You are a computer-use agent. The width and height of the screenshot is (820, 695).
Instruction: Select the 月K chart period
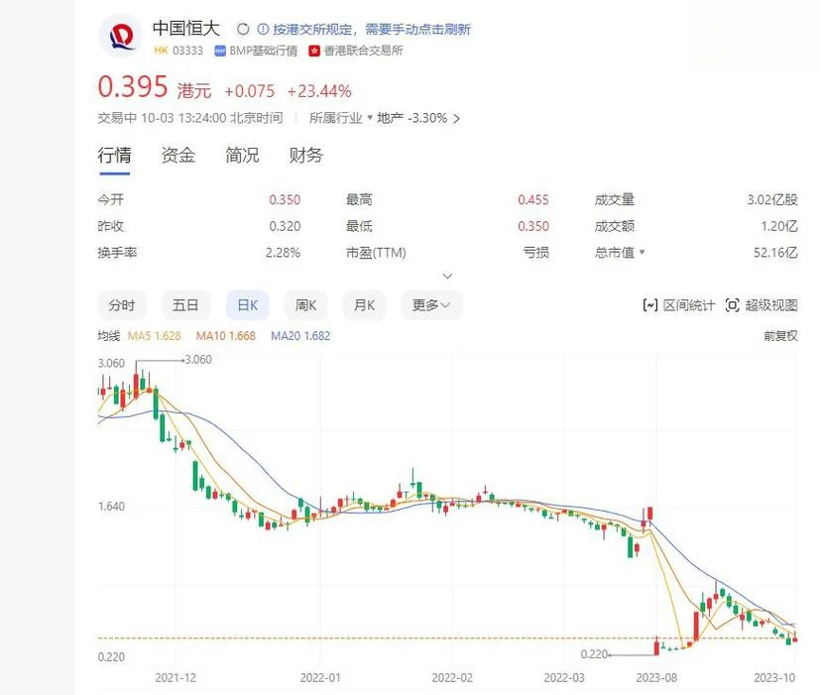pyautogui.click(x=364, y=305)
